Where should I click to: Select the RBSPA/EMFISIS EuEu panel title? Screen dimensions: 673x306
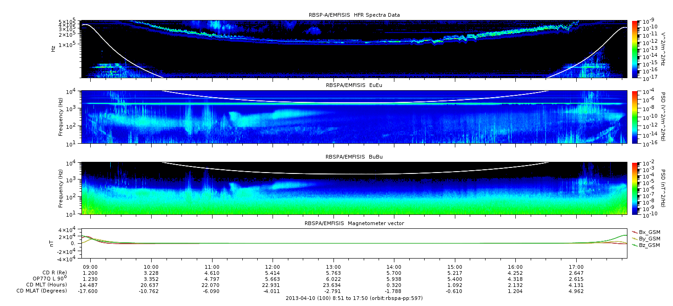pos(354,86)
